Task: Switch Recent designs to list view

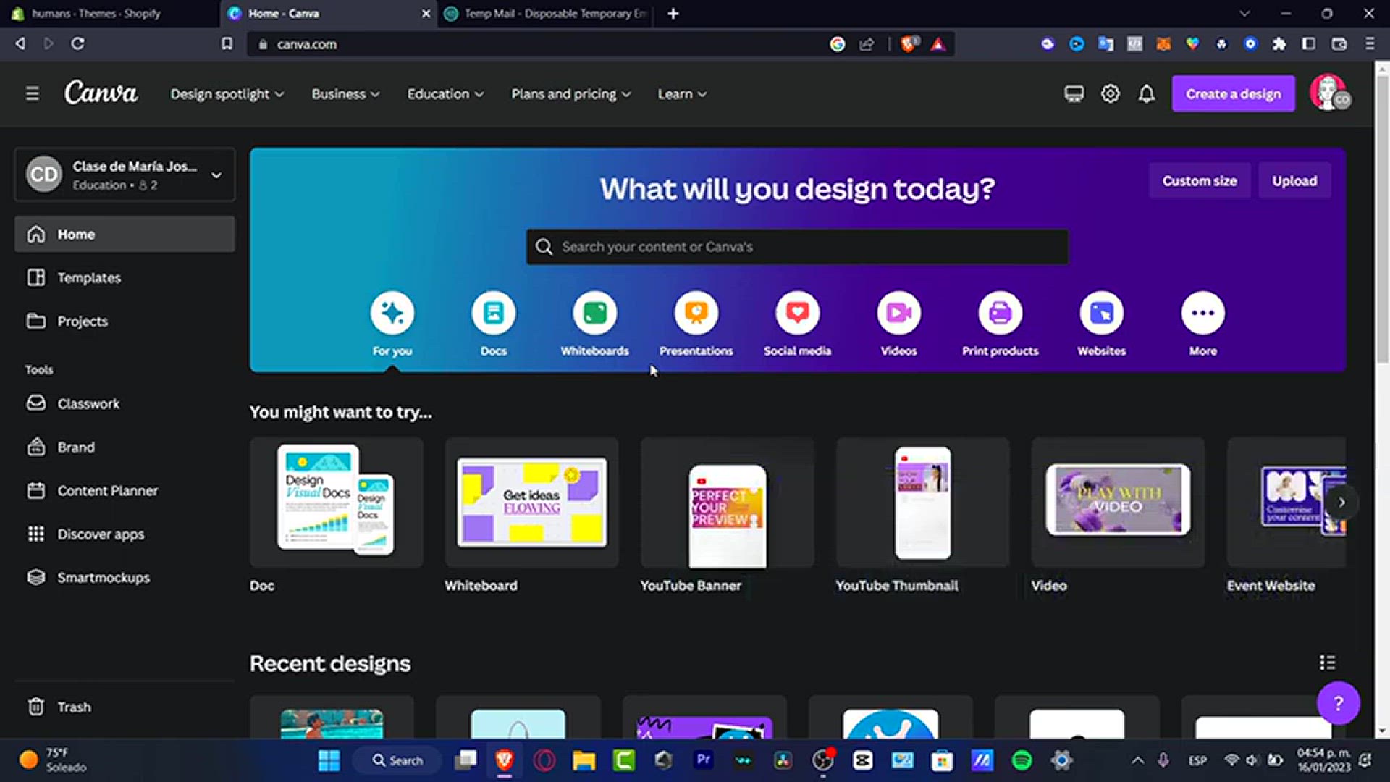Action: pyautogui.click(x=1327, y=663)
